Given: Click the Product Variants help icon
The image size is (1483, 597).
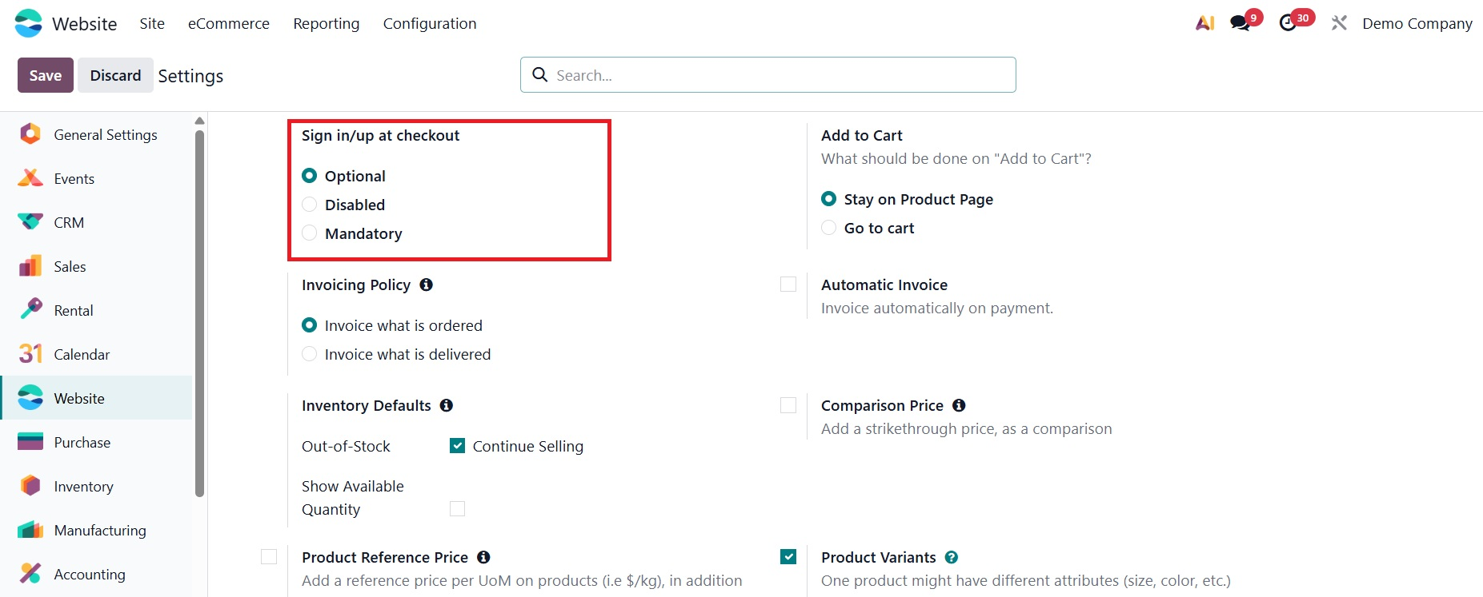Looking at the screenshot, I should 952,558.
